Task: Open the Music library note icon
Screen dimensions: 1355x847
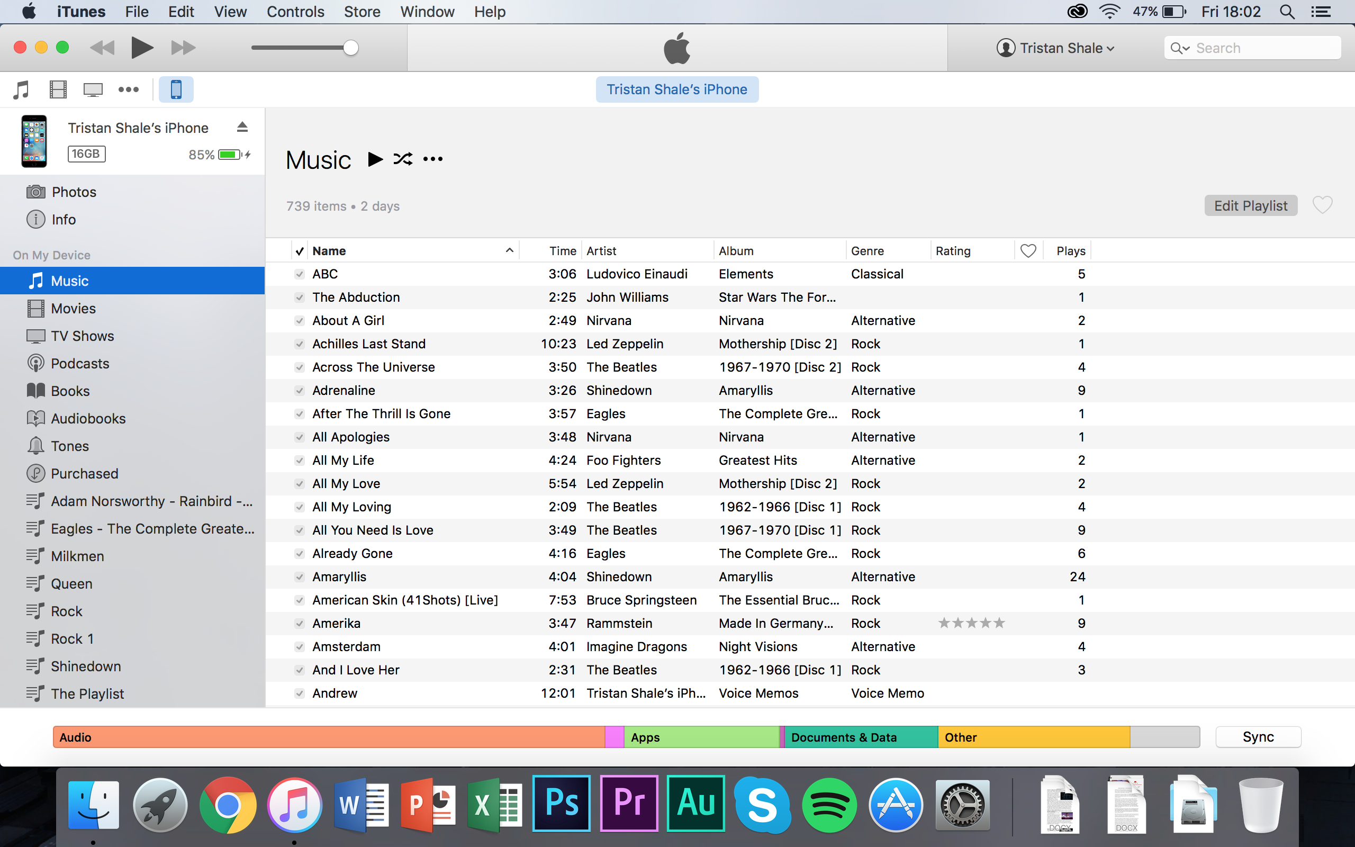Action: click(x=21, y=89)
